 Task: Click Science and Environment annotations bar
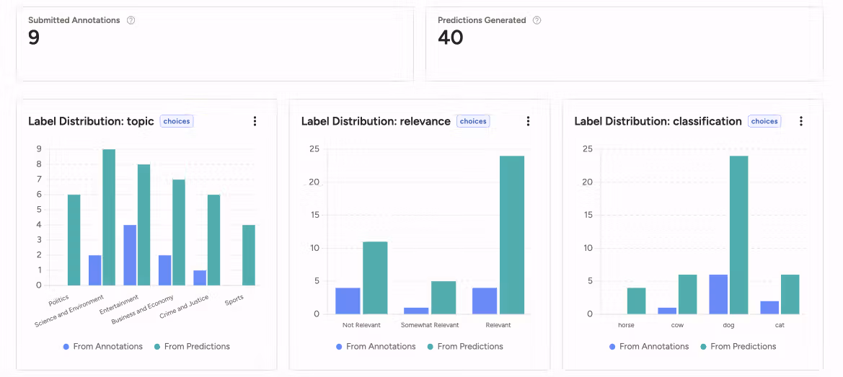pyautogui.click(x=95, y=270)
